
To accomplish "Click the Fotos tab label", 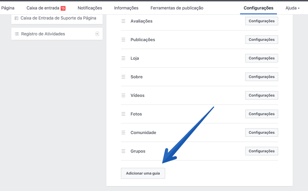I will (136, 114).
